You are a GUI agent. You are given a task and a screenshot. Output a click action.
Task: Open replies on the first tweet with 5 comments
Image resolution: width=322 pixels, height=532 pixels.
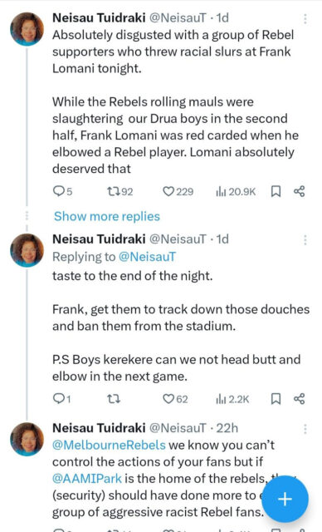62,192
